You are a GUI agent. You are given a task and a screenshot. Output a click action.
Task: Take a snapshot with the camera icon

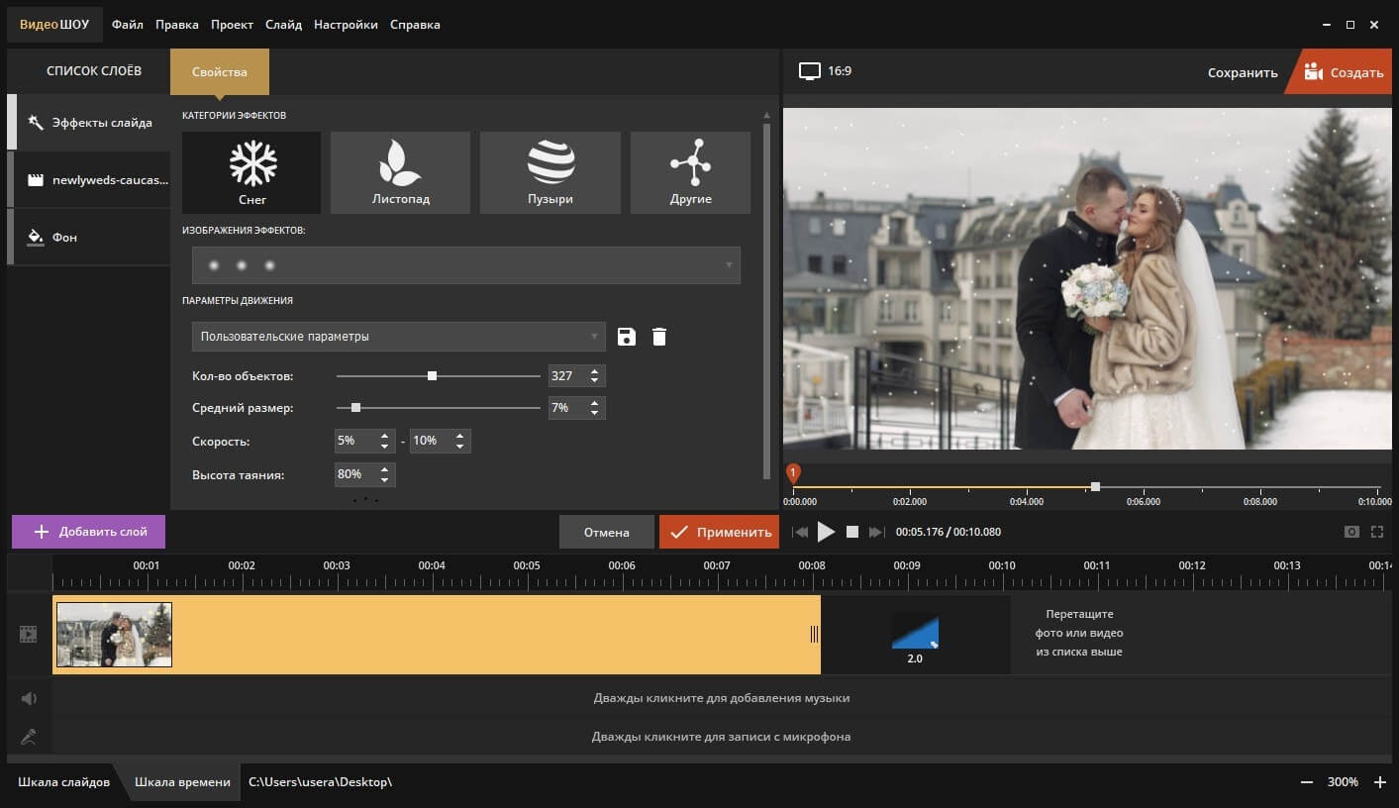[x=1351, y=532]
